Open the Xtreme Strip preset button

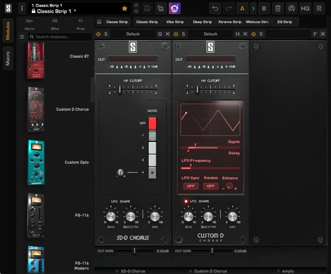pyautogui.click(x=230, y=22)
